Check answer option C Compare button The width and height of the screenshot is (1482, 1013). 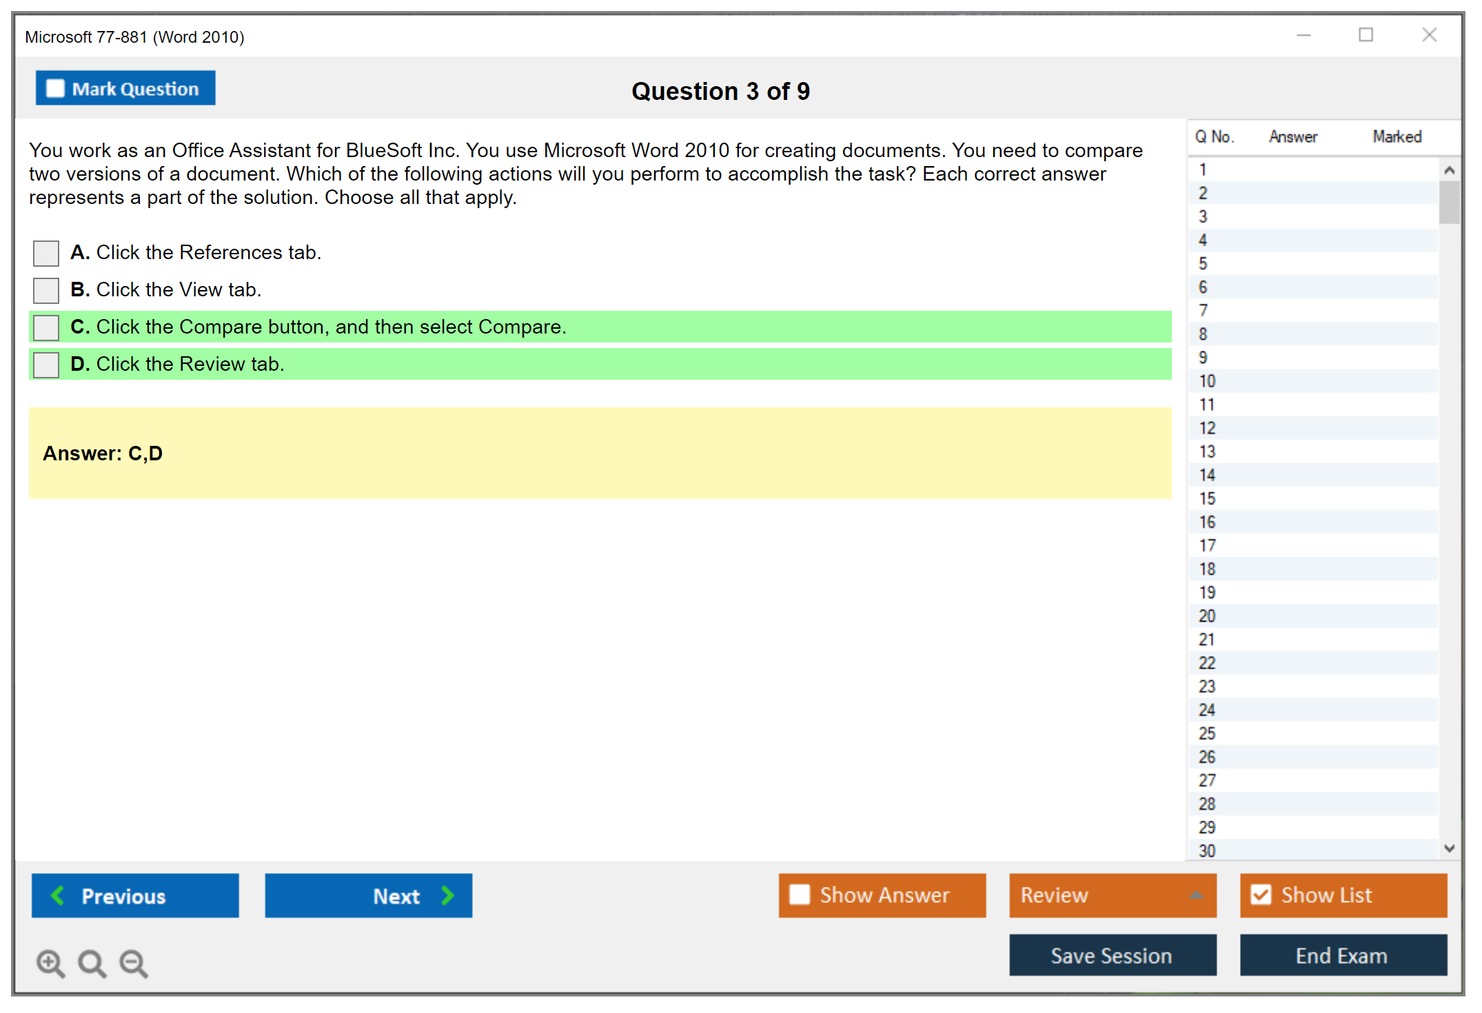(46, 327)
